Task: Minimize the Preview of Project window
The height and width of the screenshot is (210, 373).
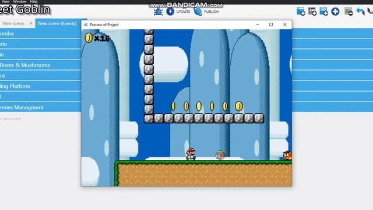Action: 258,24
